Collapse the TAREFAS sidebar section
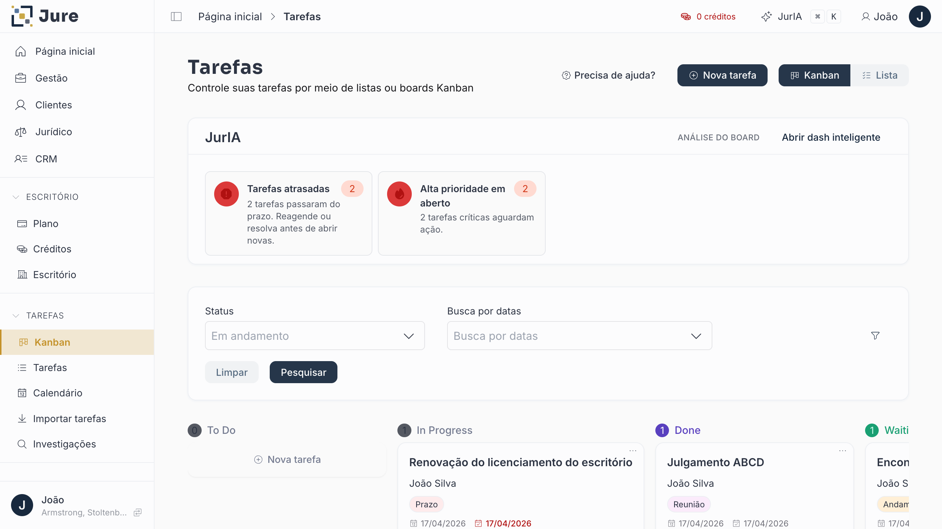 [x=38, y=316]
